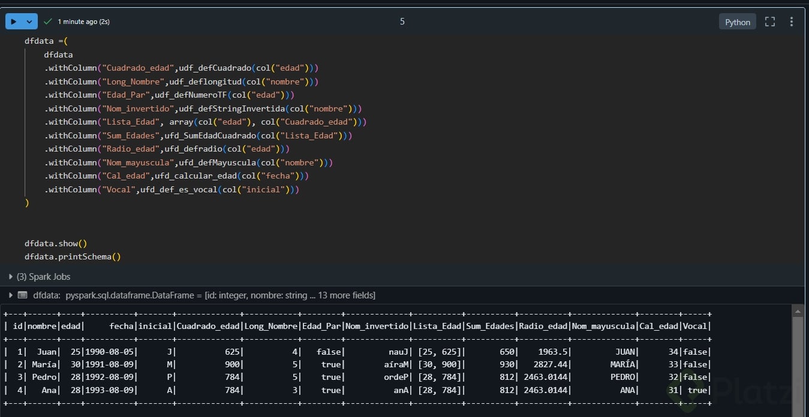
Task: Click the '1993-08-09' date value
Action: click(109, 390)
